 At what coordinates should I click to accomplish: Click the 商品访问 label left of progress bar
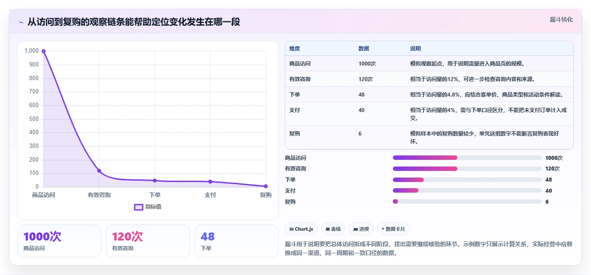tap(295, 158)
